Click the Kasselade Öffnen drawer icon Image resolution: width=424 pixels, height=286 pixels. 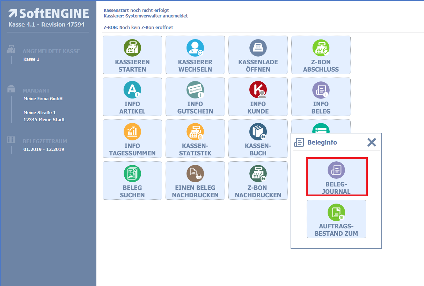tap(258, 48)
